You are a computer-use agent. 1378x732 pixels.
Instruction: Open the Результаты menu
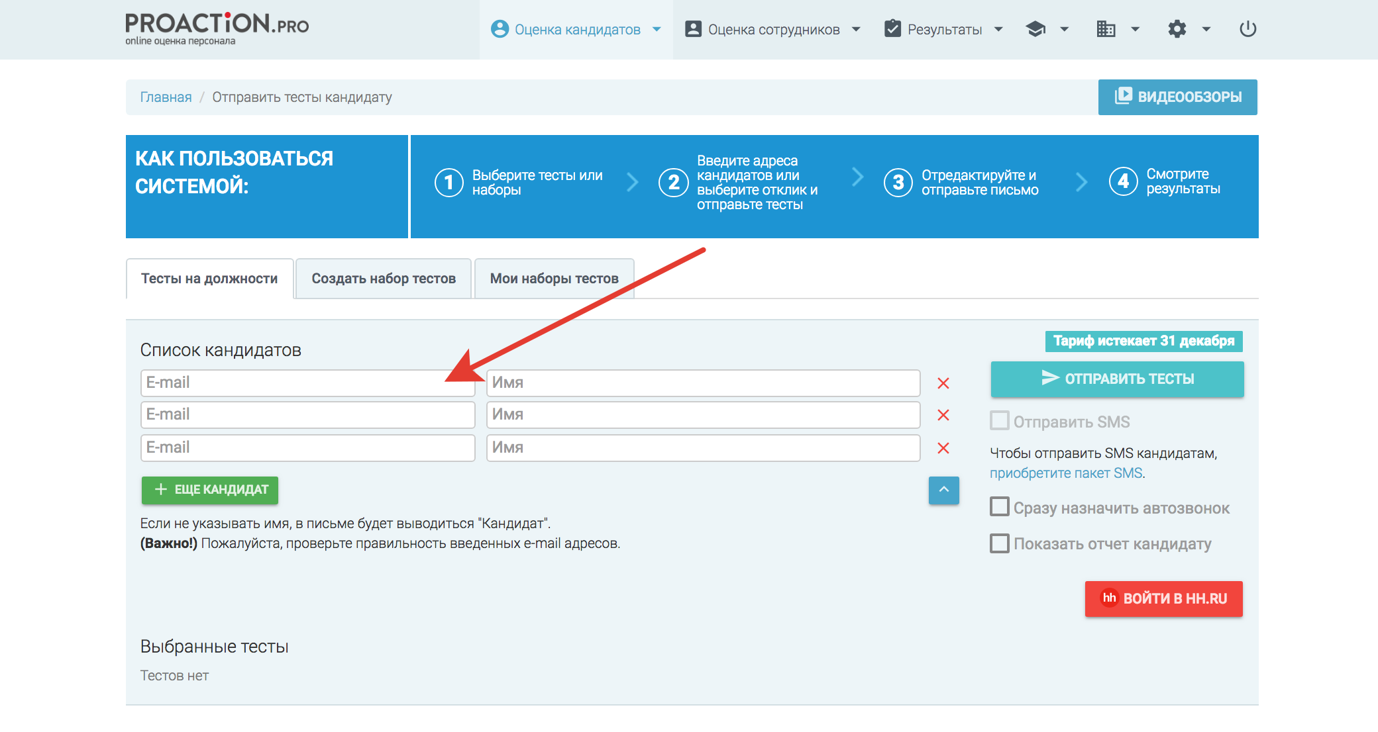[943, 30]
